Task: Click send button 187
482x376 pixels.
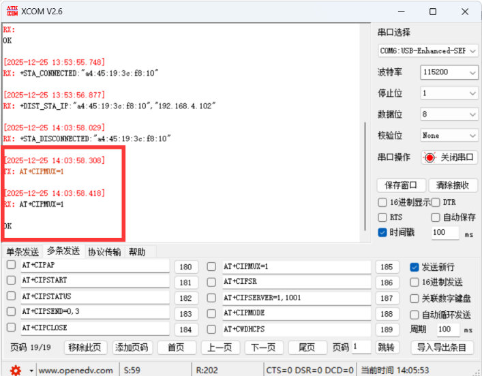Action: pos(387,298)
